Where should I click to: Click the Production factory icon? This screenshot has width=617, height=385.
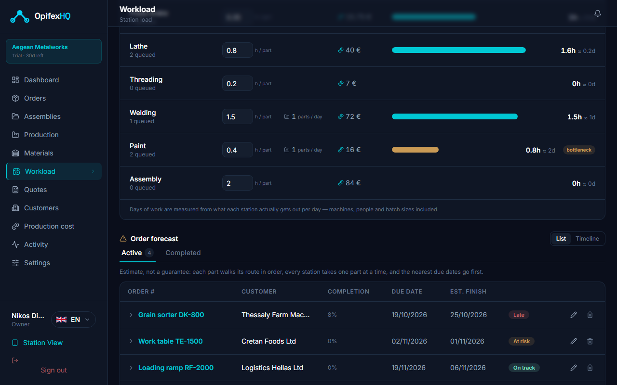click(15, 135)
